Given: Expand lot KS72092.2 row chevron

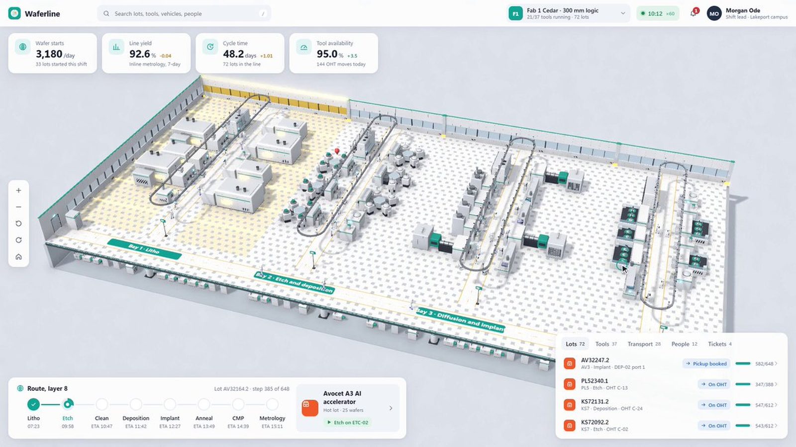Looking at the screenshot, I should [776, 426].
